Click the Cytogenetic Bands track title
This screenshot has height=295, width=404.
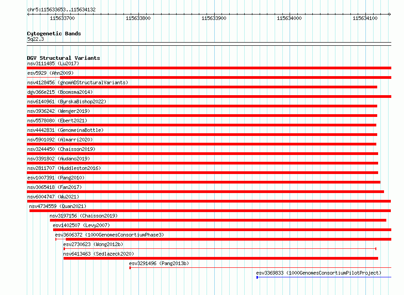[54, 34]
